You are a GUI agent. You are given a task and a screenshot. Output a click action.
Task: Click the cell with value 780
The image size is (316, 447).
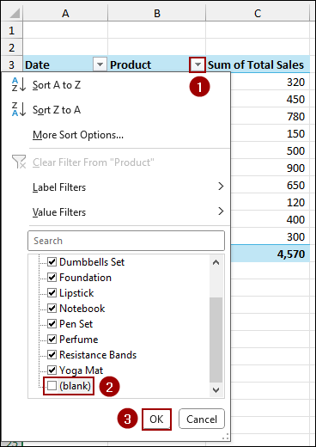click(270, 116)
